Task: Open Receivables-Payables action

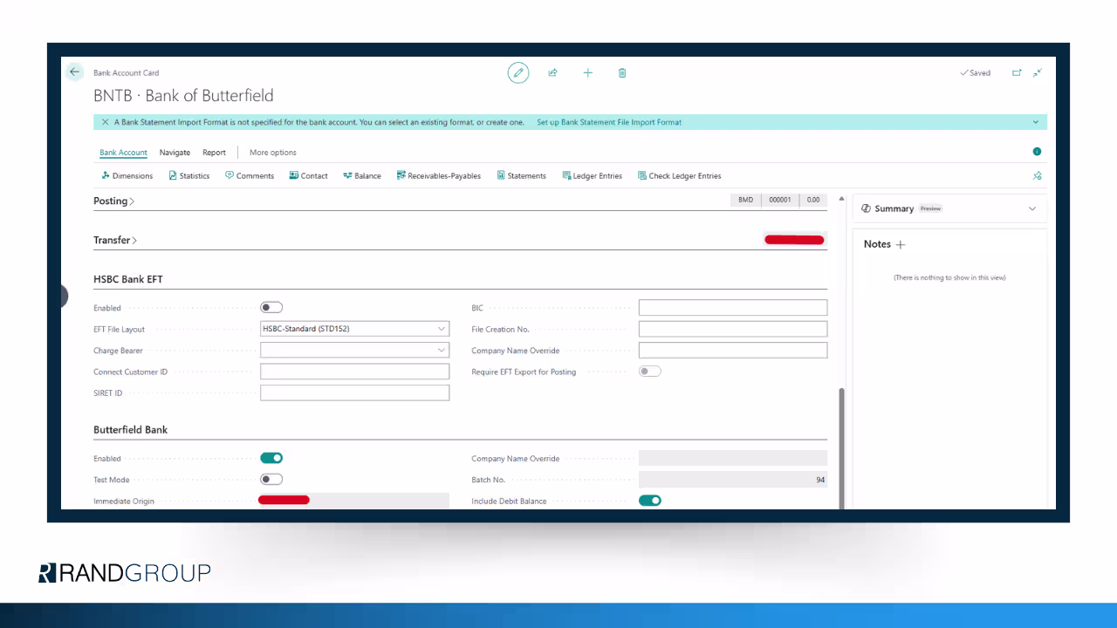Action: (439, 175)
